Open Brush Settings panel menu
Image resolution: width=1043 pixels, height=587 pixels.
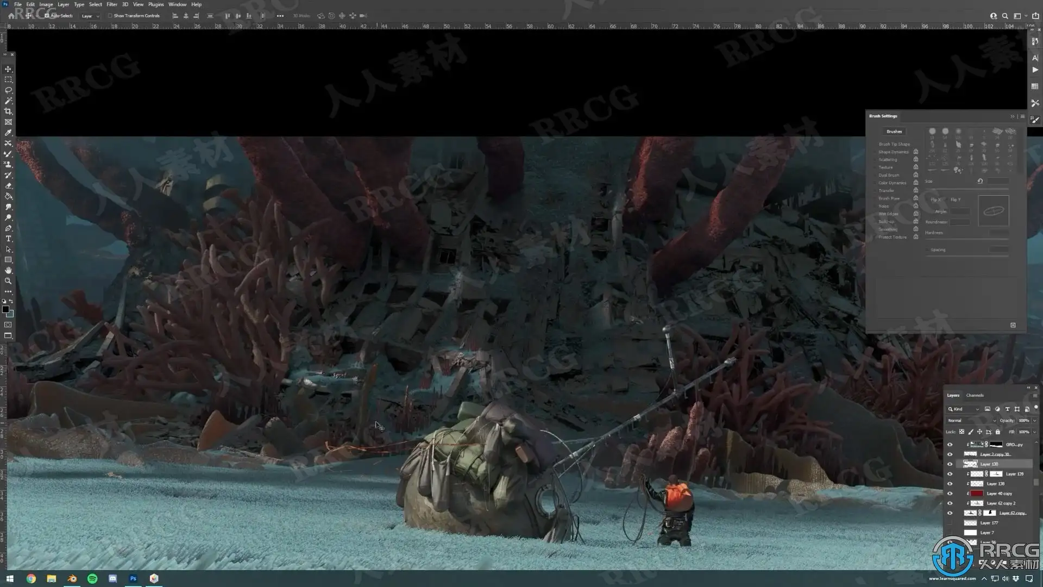(x=1022, y=116)
